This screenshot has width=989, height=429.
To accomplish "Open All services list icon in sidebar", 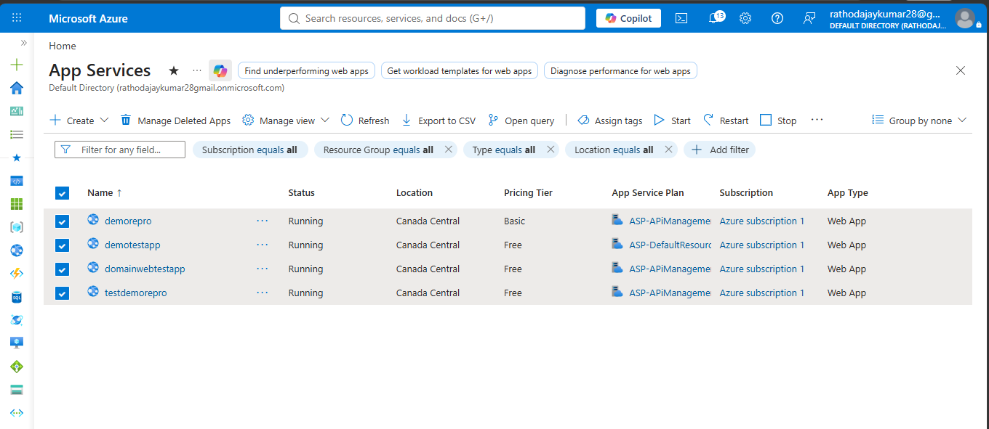I will tap(17, 134).
